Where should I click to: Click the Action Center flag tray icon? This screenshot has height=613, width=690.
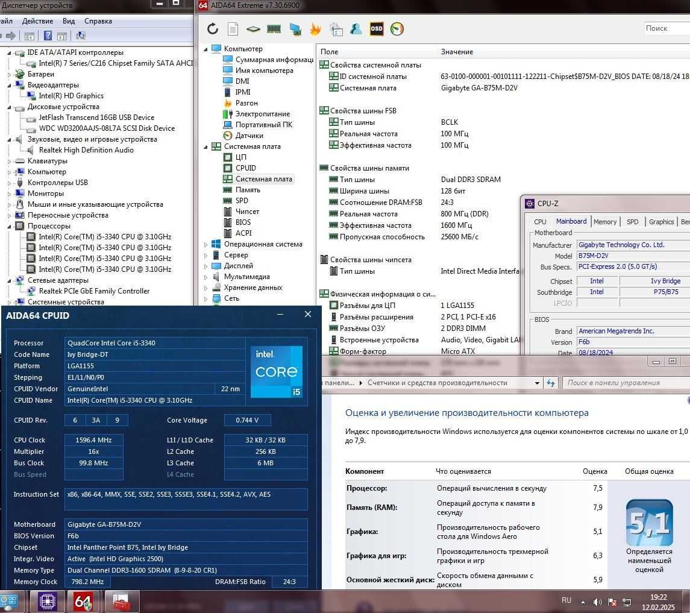point(612,602)
